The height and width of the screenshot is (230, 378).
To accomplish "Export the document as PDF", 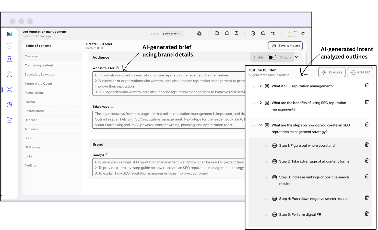I will [x=236, y=33].
